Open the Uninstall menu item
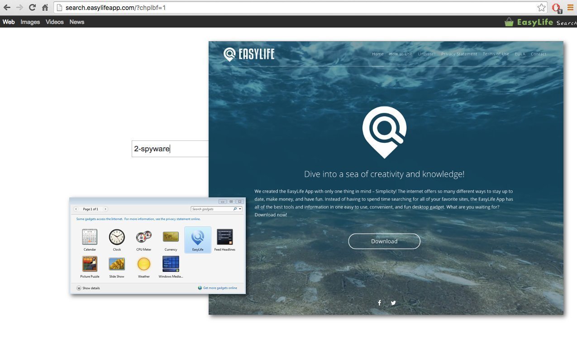Viewport: 577px width, 341px height. tap(427, 54)
